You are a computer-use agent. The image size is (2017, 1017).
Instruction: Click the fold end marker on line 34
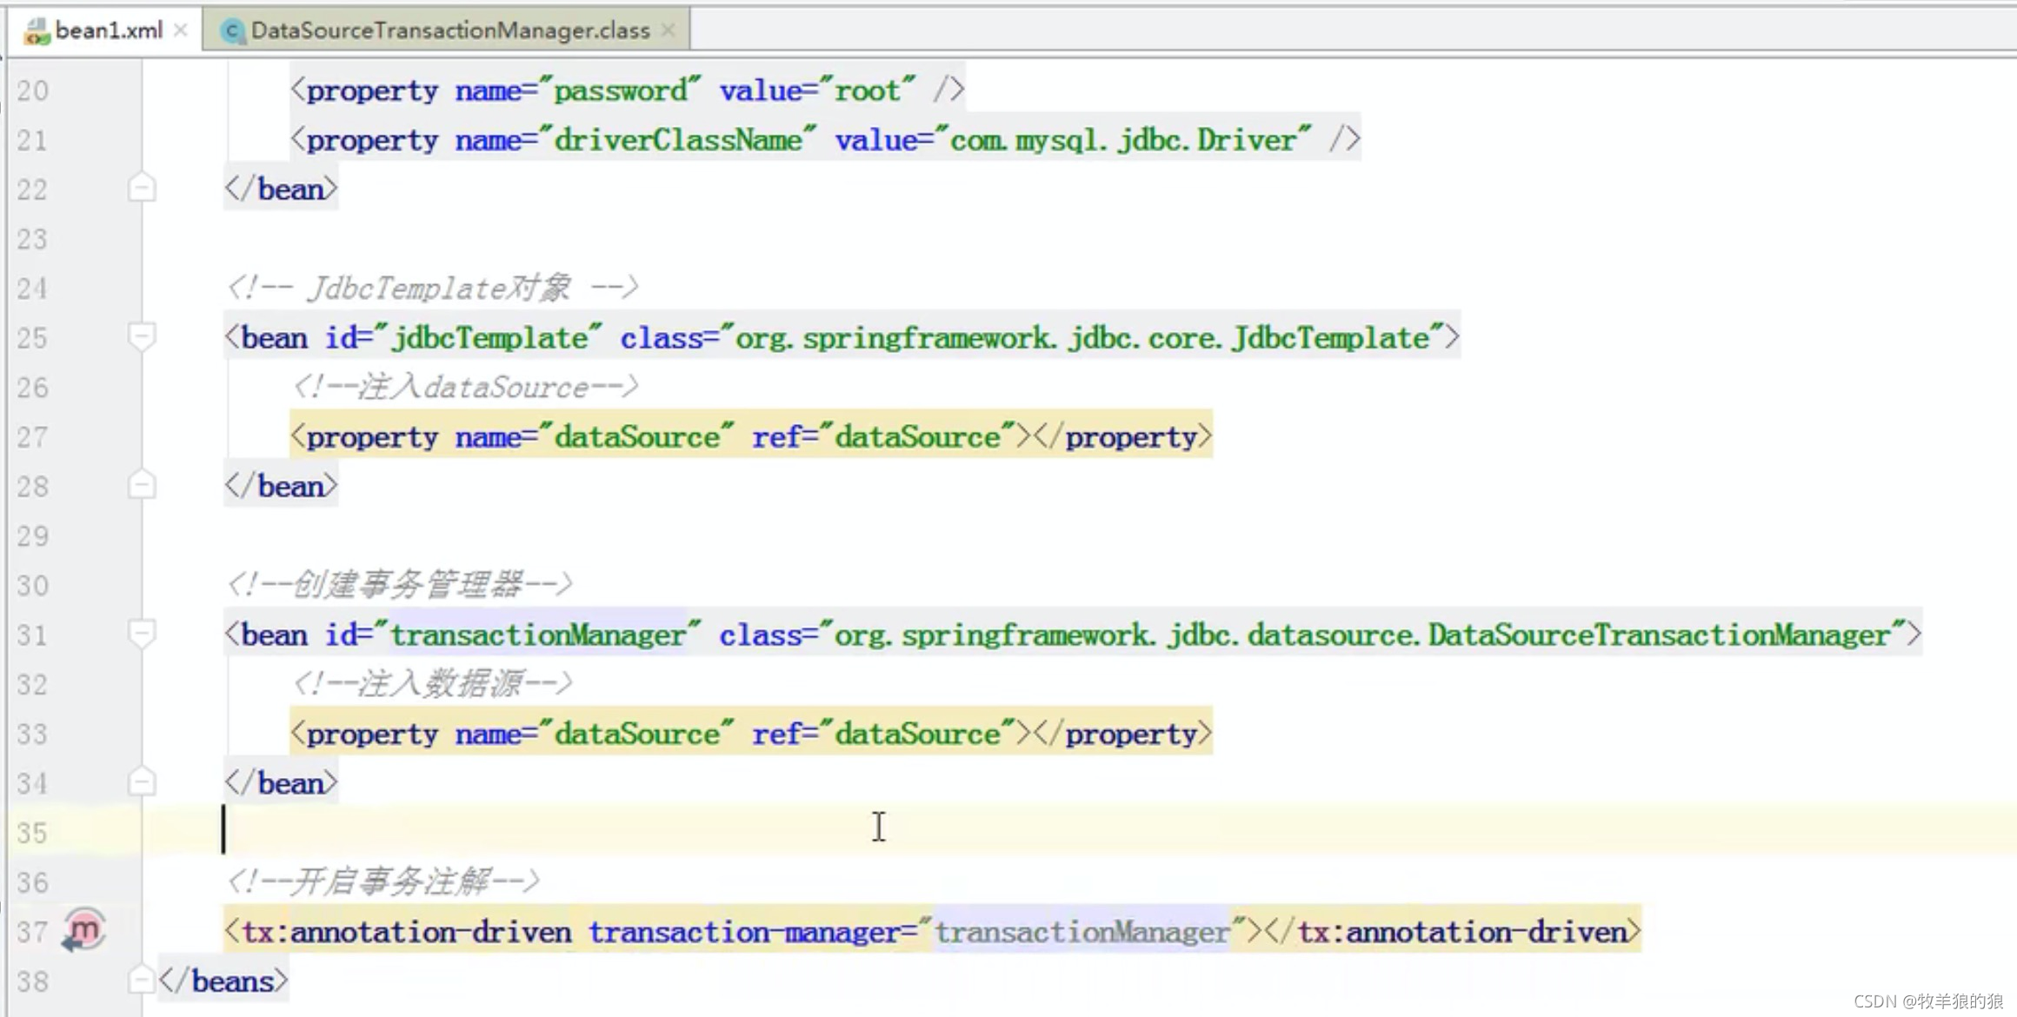pos(141,782)
